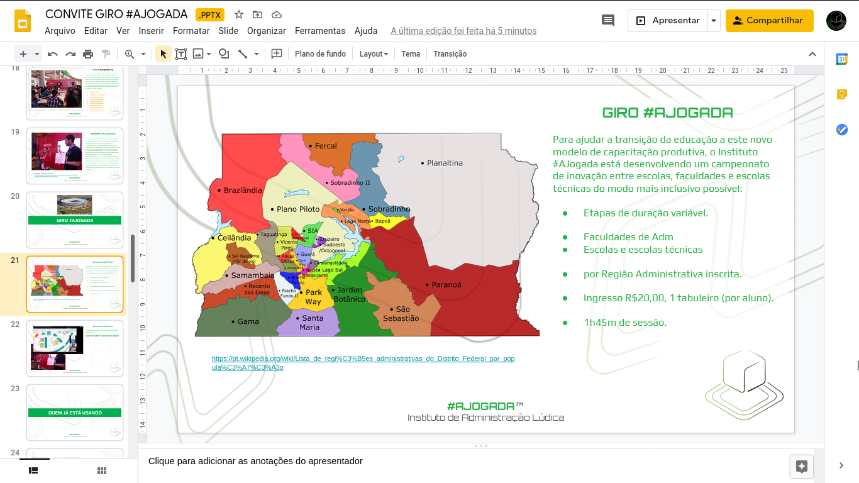Open the Editar menu
This screenshot has width=859, height=483.
coord(96,31)
